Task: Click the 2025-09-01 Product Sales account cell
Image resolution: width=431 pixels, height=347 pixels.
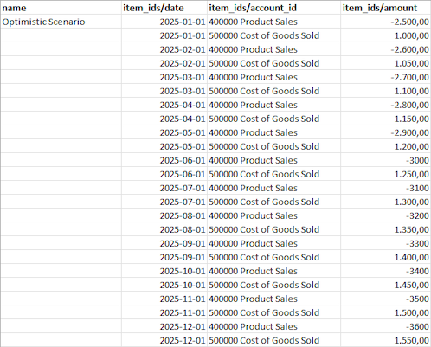Action: [273, 243]
